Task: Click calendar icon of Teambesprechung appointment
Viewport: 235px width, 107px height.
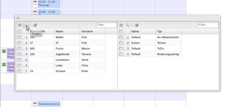Action: pyautogui.click(x=35, y=104)
